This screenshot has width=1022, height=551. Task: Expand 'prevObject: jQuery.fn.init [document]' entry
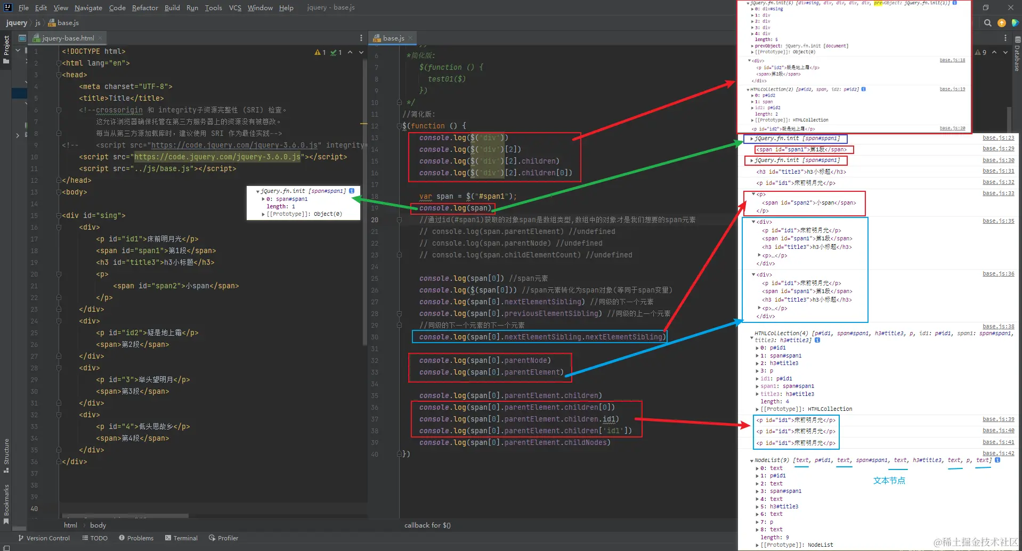[x=752, y=46]
